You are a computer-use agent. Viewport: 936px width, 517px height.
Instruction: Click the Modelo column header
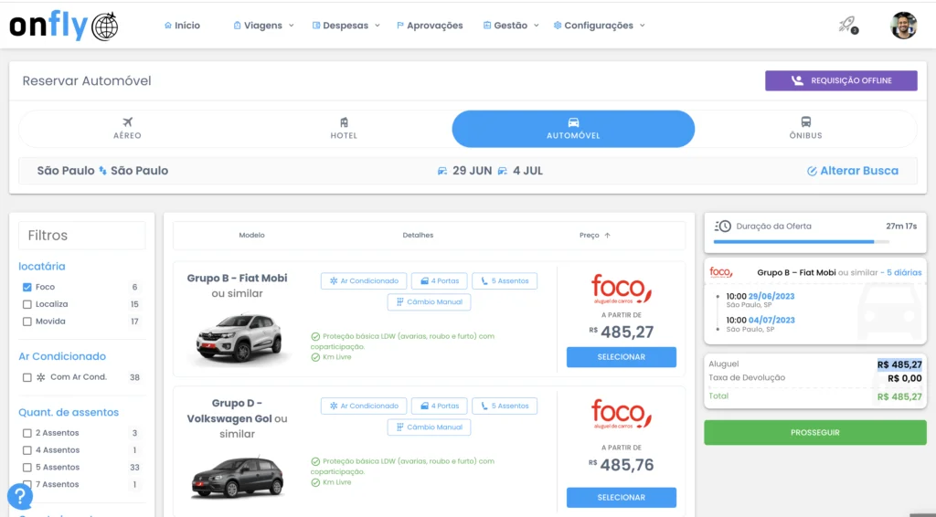252,236
